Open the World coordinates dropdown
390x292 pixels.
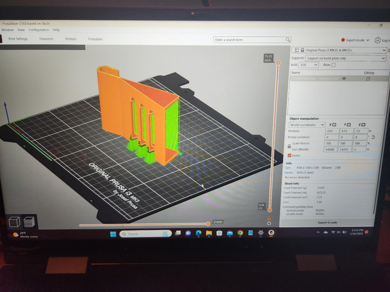tap(307, 125)
